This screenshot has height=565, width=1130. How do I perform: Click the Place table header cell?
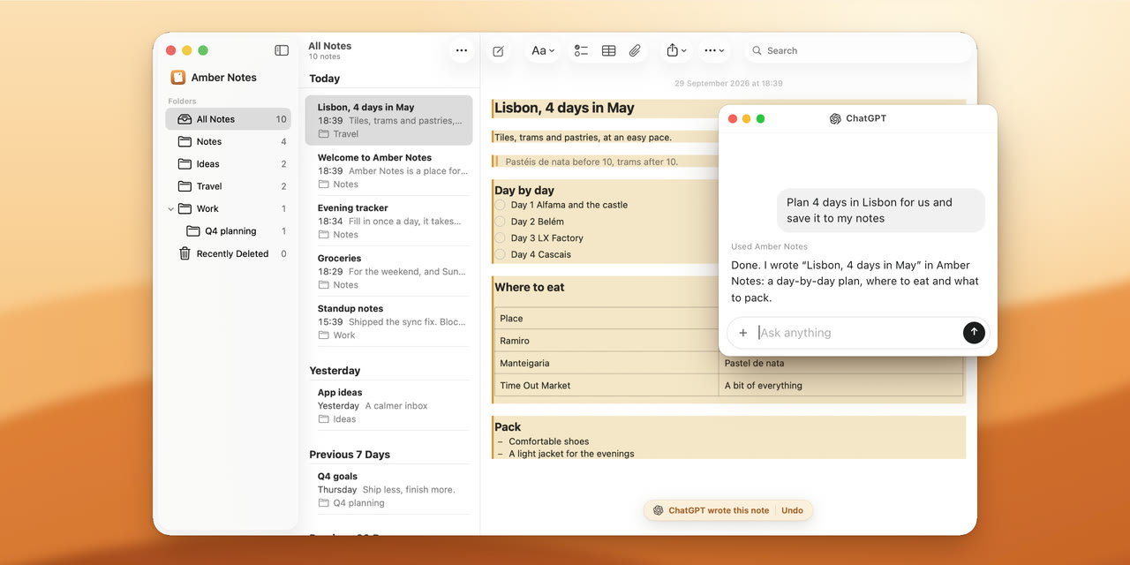[x=607, y=319]
